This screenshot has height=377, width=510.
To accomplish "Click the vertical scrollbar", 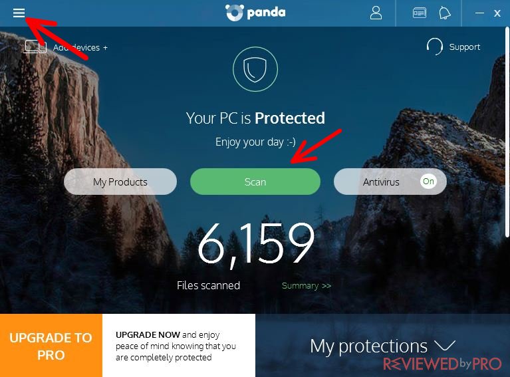I will pos(507,133).
